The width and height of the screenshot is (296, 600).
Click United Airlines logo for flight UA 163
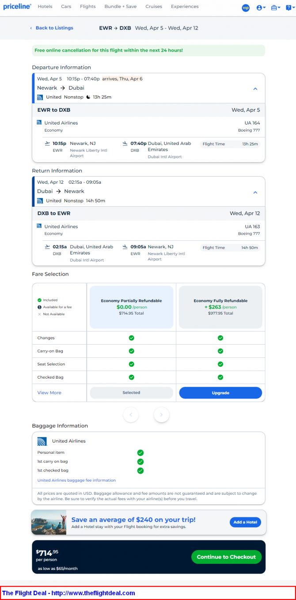[39, 226]
